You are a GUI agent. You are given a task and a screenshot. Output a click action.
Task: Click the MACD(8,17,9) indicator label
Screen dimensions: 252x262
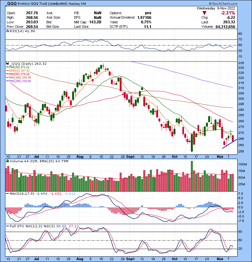tap(22, 194)
